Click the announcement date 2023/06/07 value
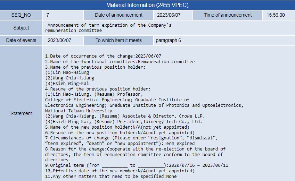 coord(169,15)
